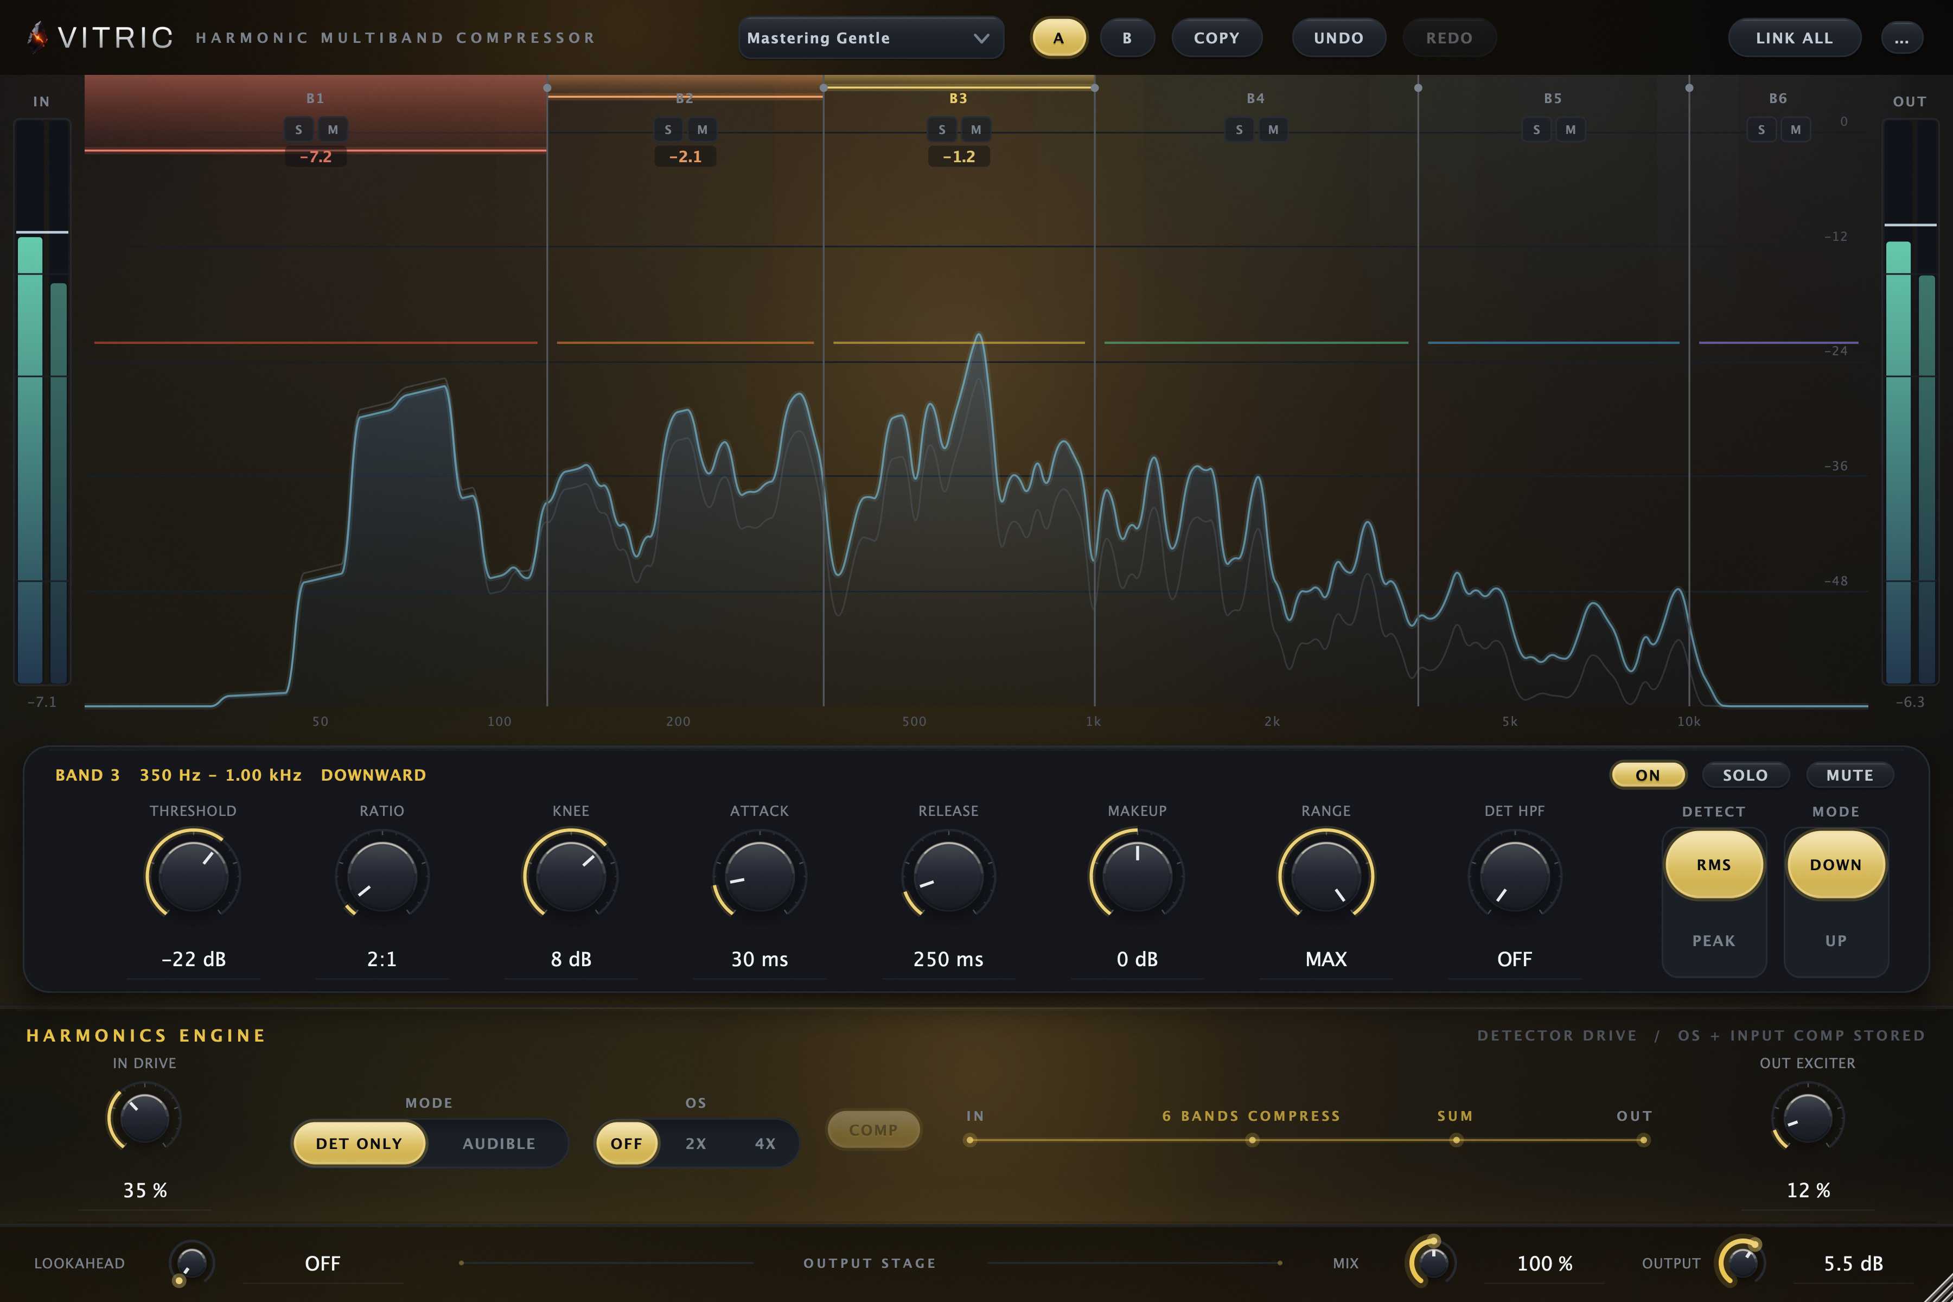Choose AUDIBLE harmonics mode
Viewport: 1953px width, 1302px height.
pos(499,1144)
